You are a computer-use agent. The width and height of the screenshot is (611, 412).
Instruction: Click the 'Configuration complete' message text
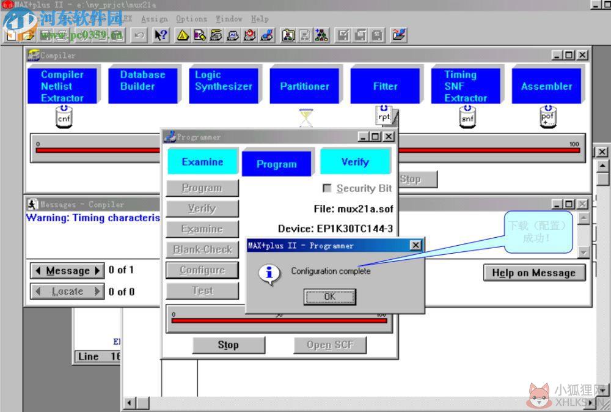pyautogui.click(x=331, y=271)
